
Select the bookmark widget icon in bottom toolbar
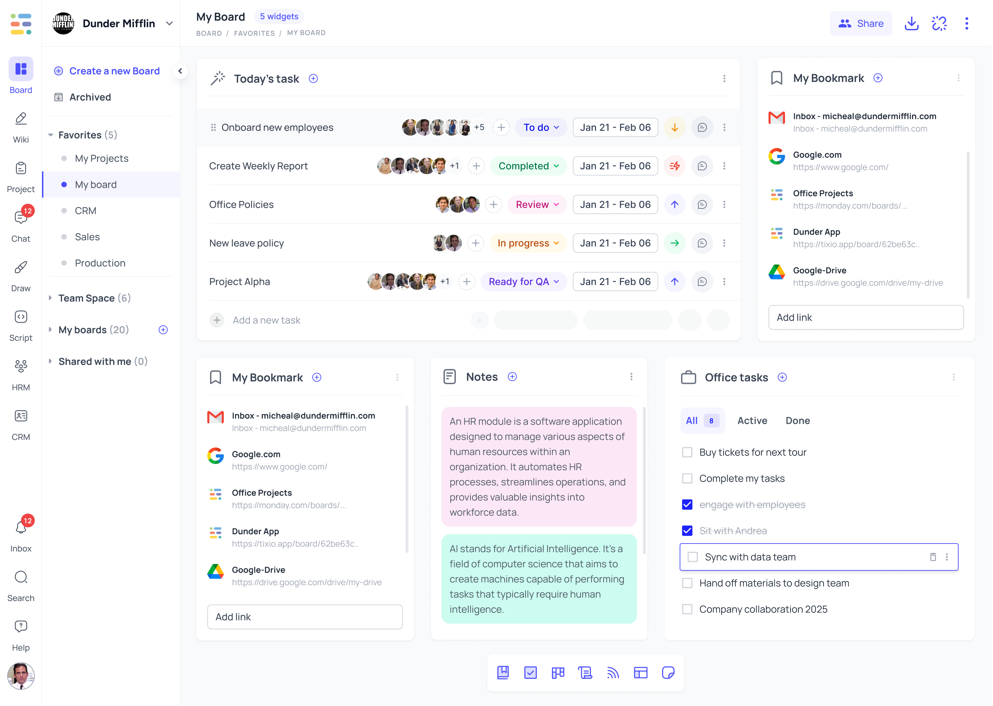point(503,673)
